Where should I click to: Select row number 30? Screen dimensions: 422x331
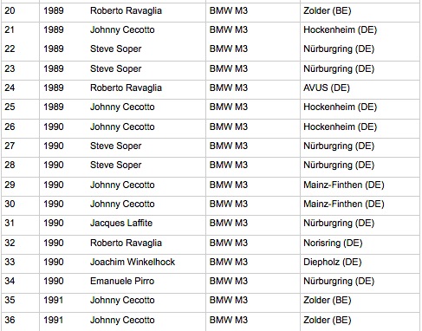click(10, 204)
